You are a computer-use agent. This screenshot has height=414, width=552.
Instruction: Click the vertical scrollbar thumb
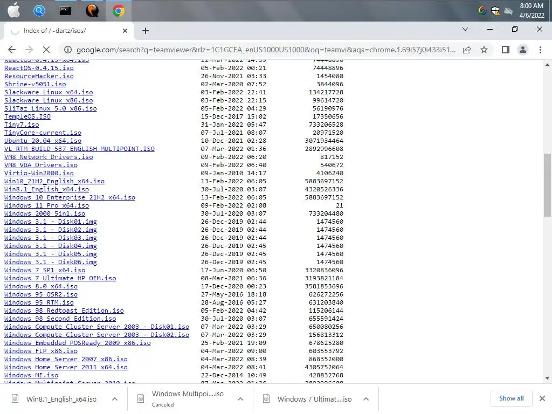click(x=547, y=185)
